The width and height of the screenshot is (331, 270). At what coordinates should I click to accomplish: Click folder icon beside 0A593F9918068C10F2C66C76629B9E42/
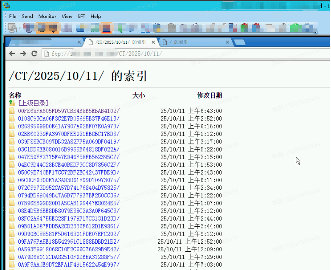(x=12, y=249)
